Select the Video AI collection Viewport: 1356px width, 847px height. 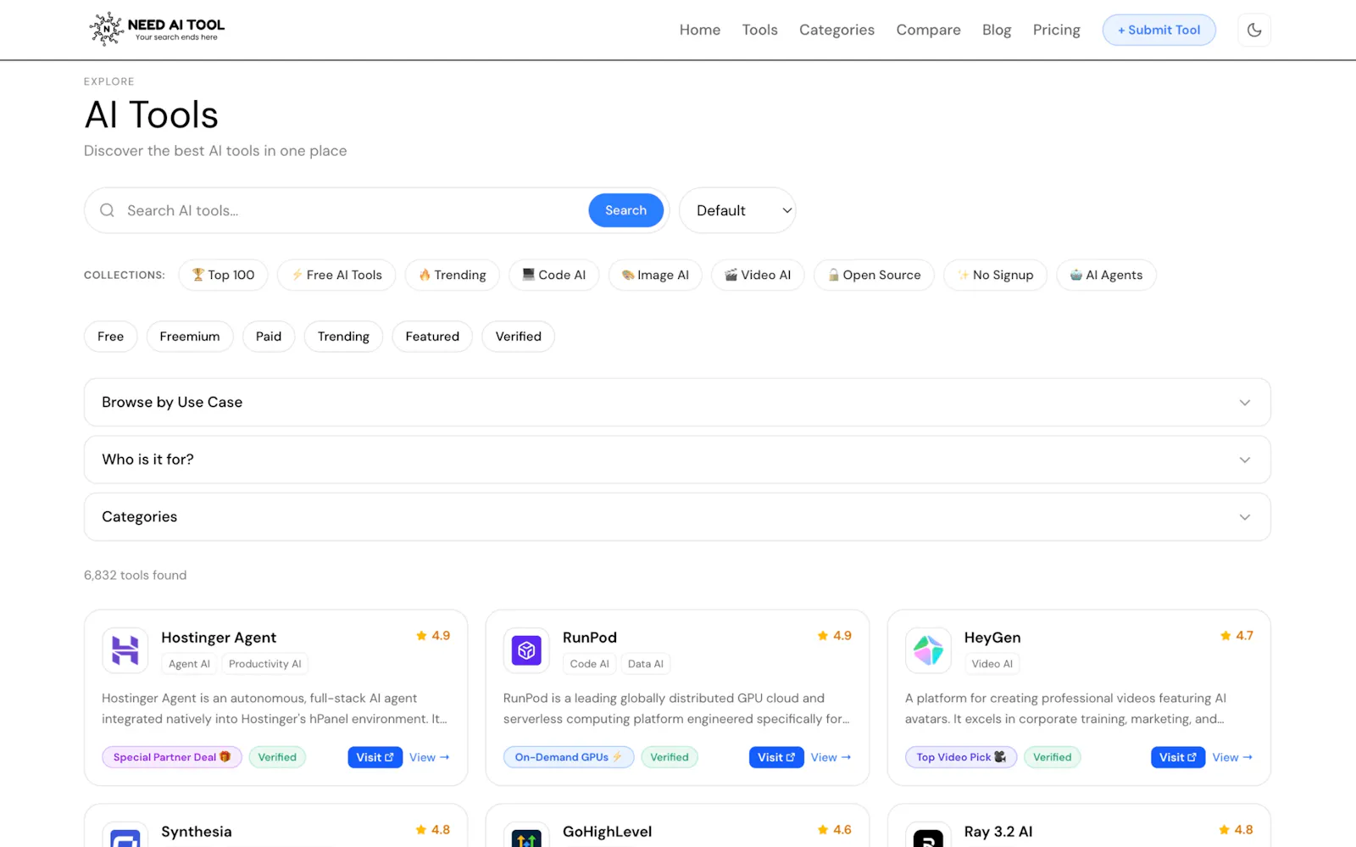[x=758, y=275]
